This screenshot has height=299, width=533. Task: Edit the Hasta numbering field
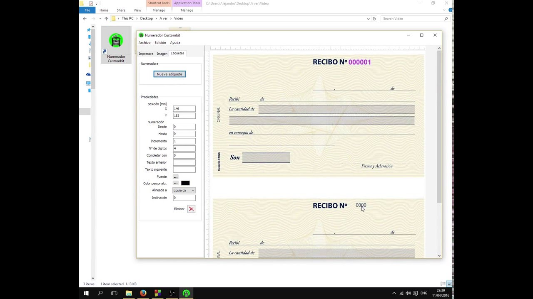click(184, 134)
